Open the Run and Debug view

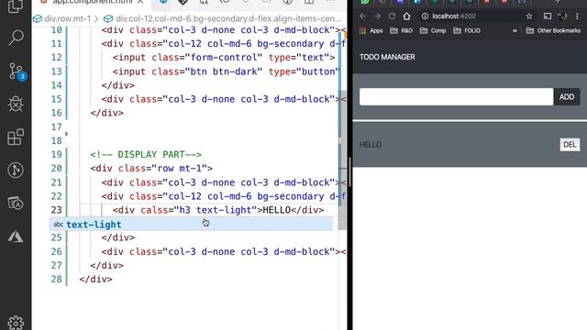coord(16,104)
